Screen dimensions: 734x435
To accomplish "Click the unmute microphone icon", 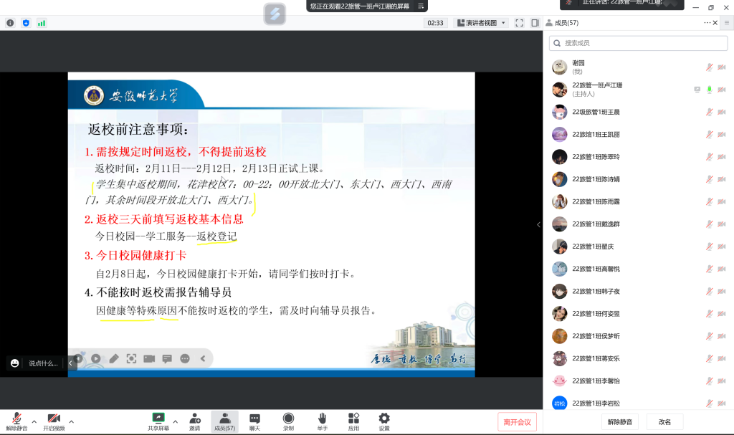I will click(16, 419).
